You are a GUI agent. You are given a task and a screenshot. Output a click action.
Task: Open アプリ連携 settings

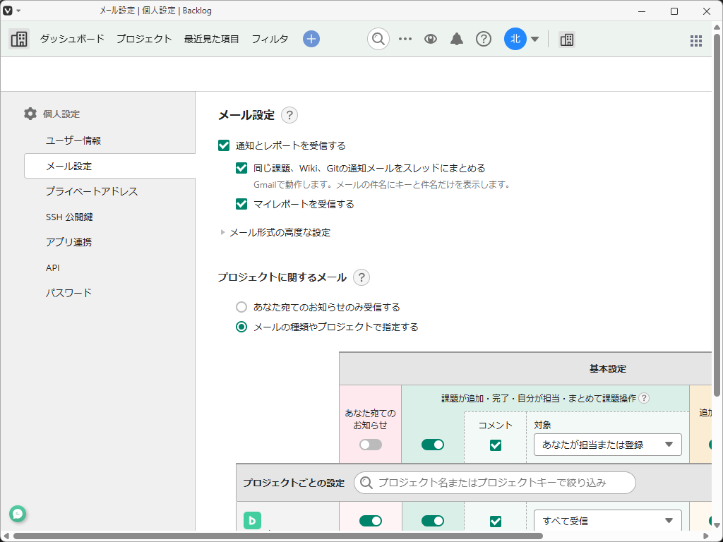point(68,242)
